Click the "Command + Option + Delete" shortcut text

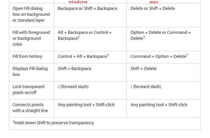coord(159,57)
